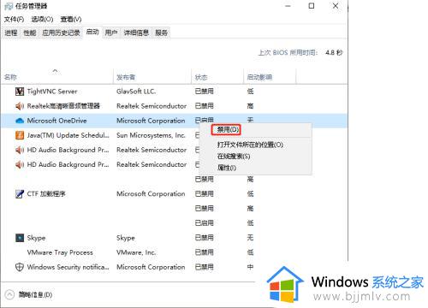
Task: Click the Realtek audio manager speaker icon
Action: tap(20, 106)
